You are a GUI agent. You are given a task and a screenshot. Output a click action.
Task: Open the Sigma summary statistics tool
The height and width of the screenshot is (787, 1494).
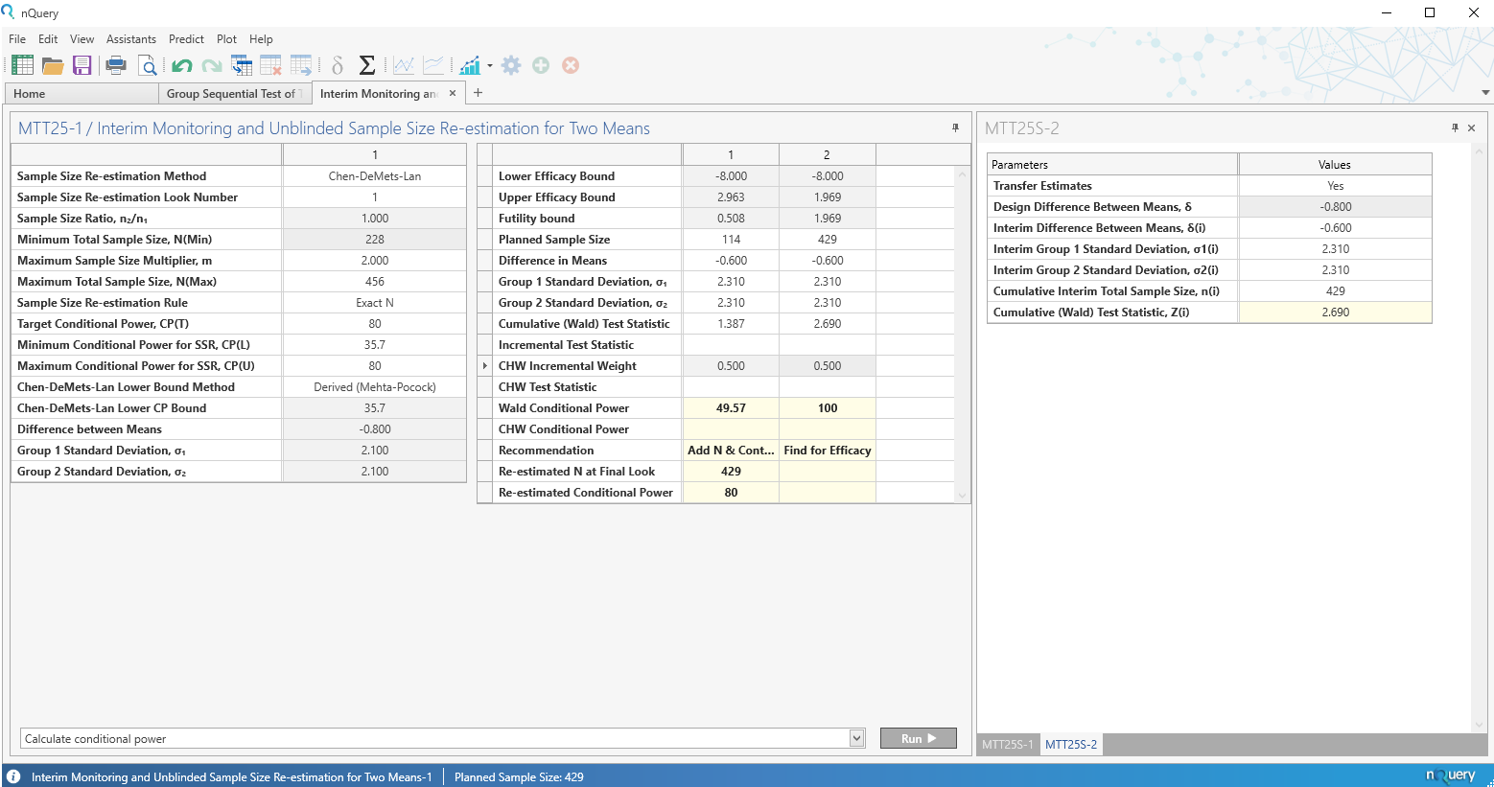point(366,65)
